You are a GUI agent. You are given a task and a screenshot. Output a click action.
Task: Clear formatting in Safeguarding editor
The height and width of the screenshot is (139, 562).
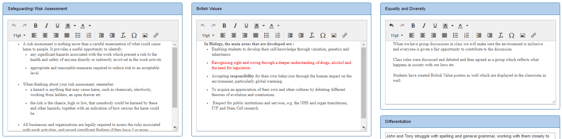click(x=123, y=35)
